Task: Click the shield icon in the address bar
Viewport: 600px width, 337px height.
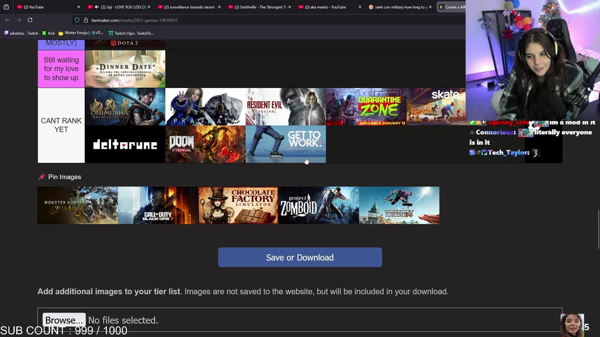Action: click(77, 20)
